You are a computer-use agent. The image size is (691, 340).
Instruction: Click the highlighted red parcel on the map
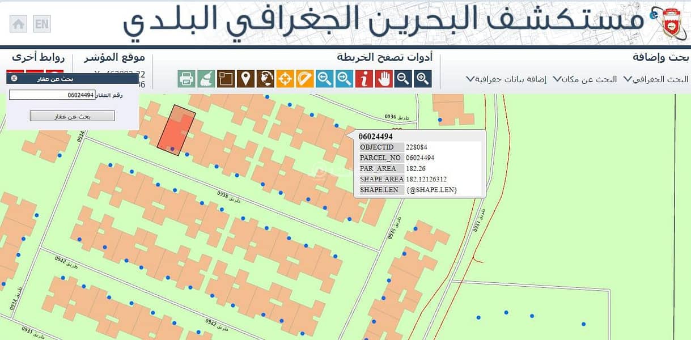(x=176, y=130)
